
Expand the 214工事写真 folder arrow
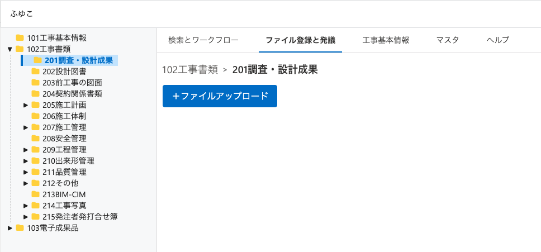[26, 206]
